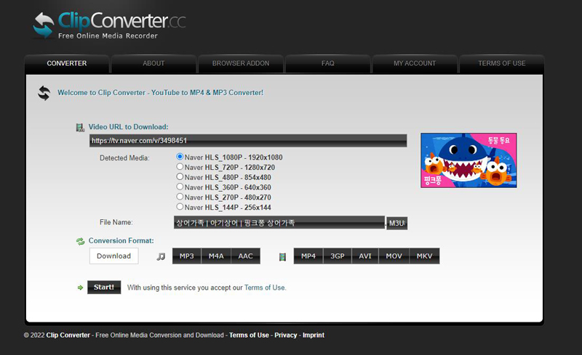Choose AAC conversion format
The height and width of the screenshot is (355, 582).
(x=245, y=256)
